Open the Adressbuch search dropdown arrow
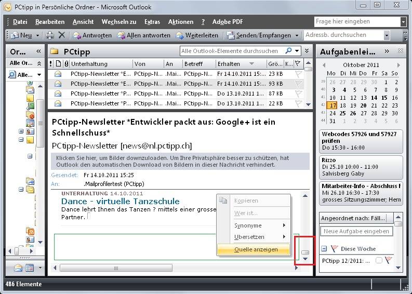Image resolution: width=412 pixels, height=294 pixels. 387,35
